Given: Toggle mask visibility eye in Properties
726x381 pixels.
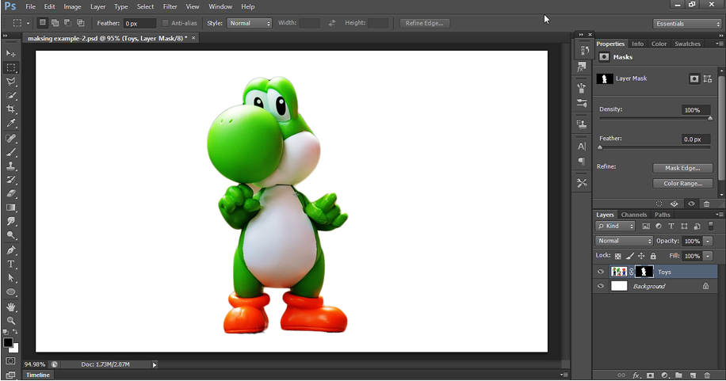Looking at the screenshot, I should point(691,204).
